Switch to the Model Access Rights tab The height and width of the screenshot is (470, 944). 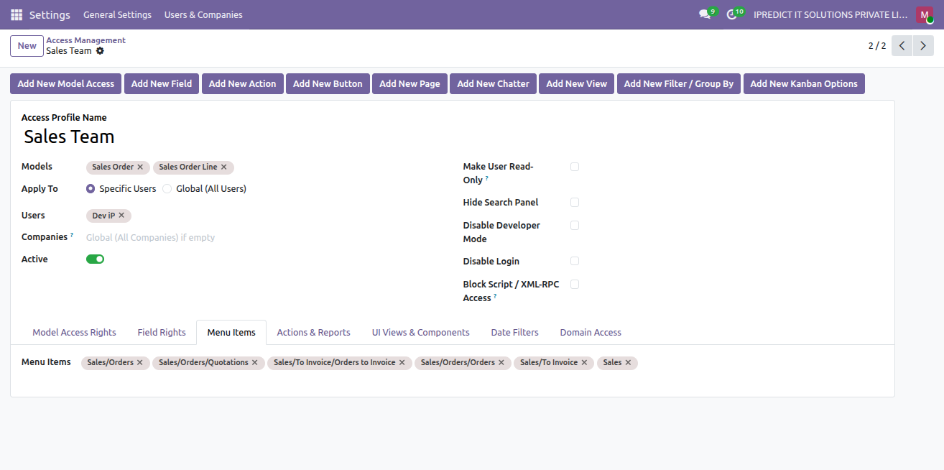click(x=74, y=333)
